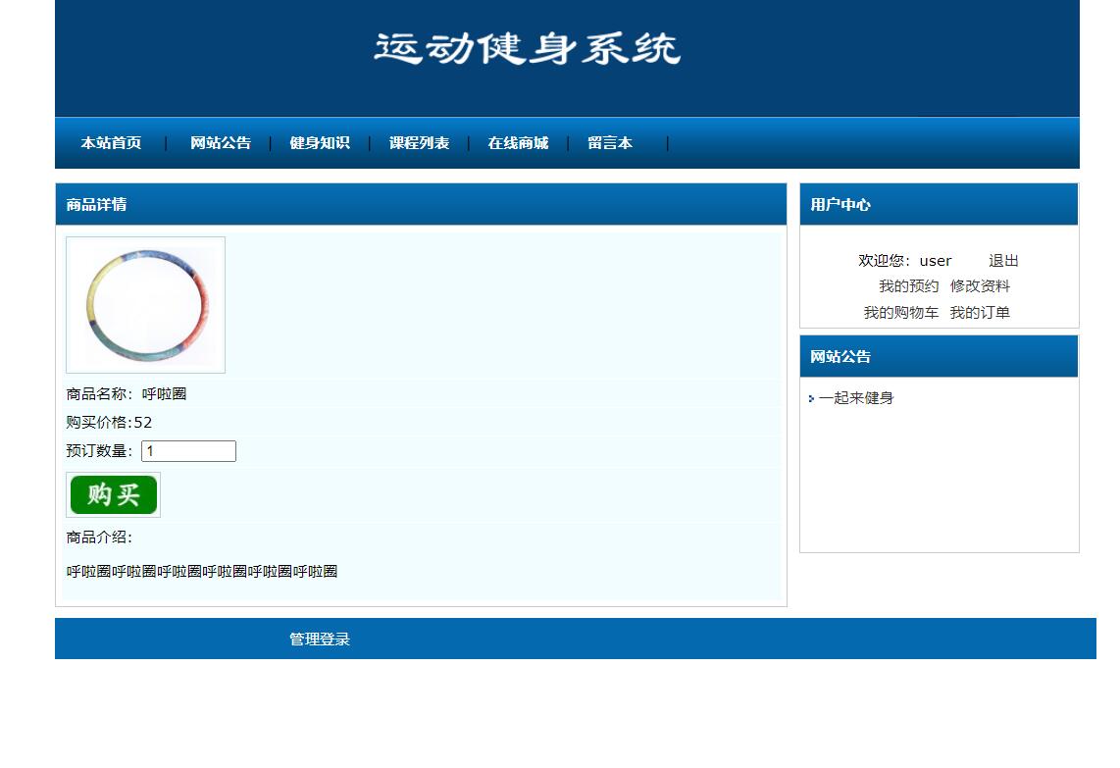Click the hula hoop product image
Image resolution: width=1120 pixels, height=768 pixels.
coord(145,304)
